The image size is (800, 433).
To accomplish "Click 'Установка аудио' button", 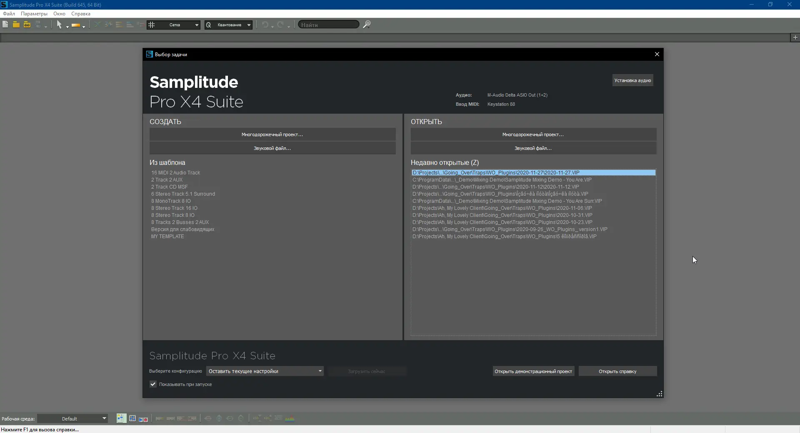I will point(632,80).
